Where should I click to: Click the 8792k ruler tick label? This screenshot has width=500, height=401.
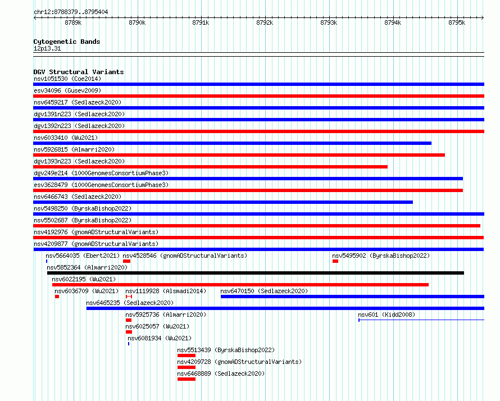tap(265, 22)
